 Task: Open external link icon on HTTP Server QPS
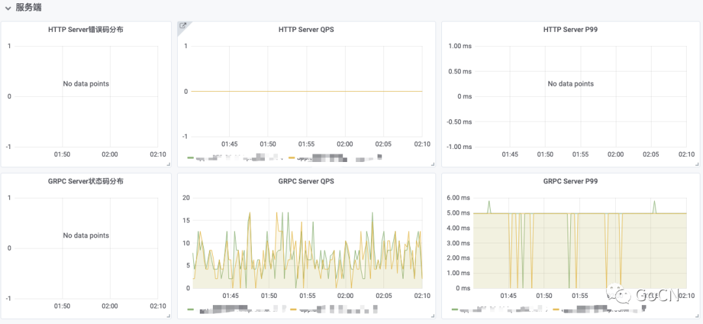(x=183, y=26)
